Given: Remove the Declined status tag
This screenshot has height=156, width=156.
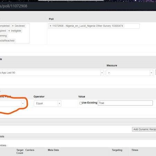Looking at the screenshot, I should tap(13, 26).
